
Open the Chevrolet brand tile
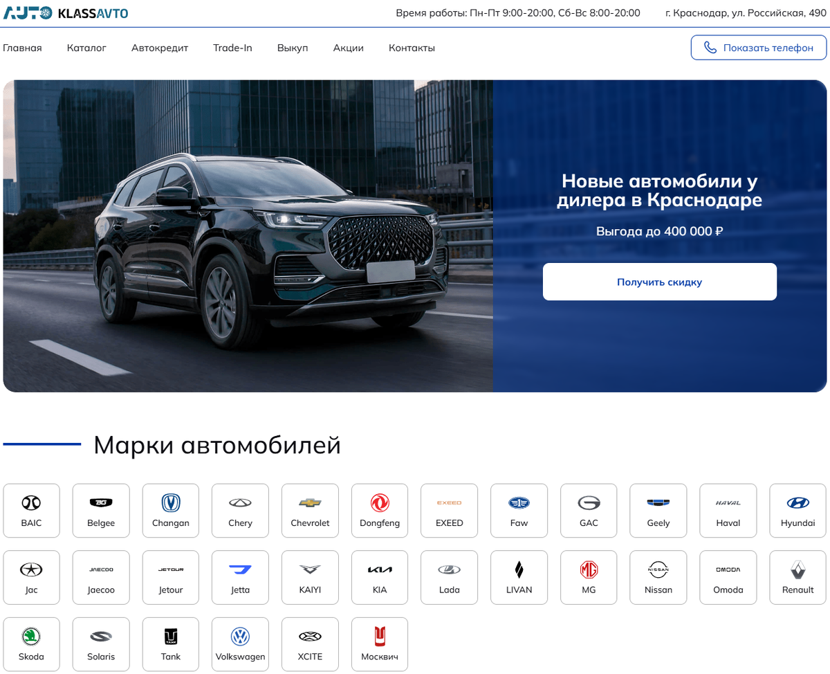point(310,511)
